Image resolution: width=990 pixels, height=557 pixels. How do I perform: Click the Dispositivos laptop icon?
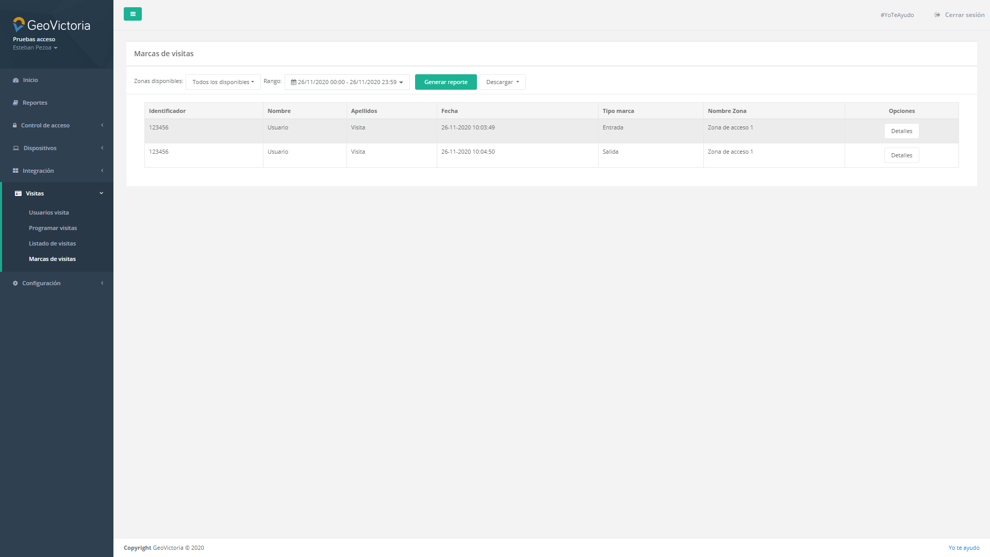[16, 148]
